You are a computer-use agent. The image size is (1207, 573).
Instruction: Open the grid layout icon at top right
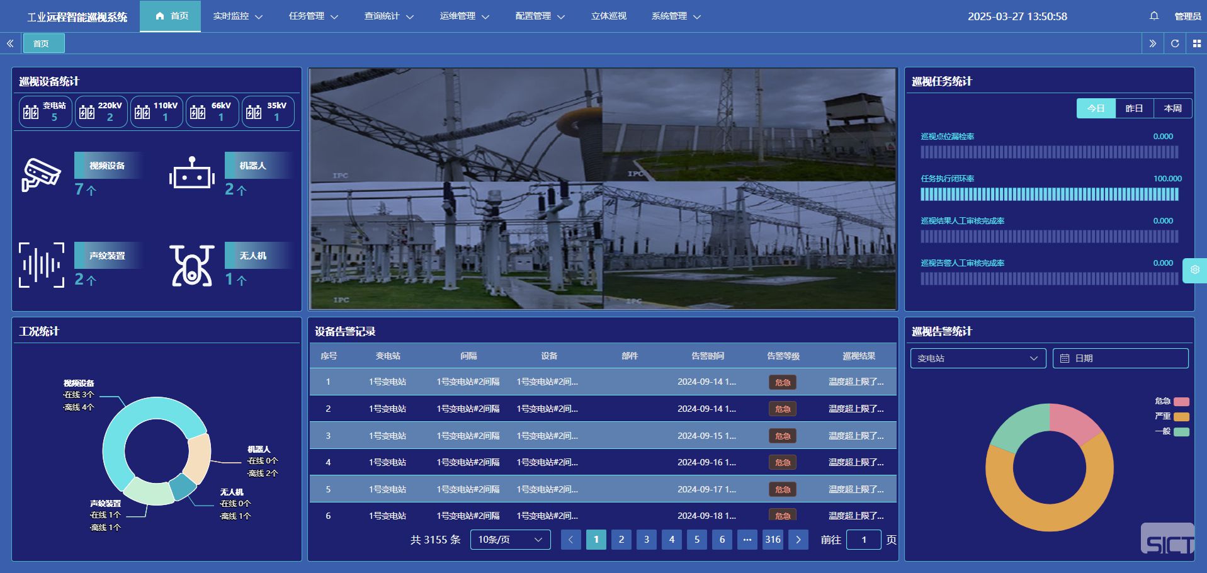click(x=1196, y=43)
